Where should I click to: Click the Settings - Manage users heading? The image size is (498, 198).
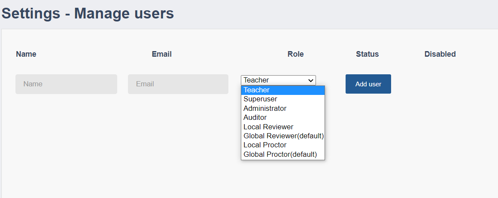(88, 14)
